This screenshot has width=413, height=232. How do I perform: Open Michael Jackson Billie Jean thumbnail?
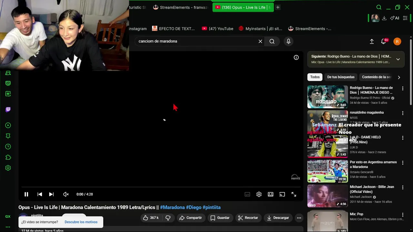(x=327, y=196)
